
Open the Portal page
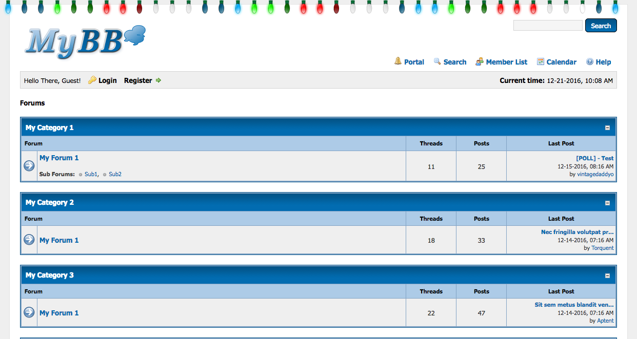pyautogui.click(x=414, y=62)
